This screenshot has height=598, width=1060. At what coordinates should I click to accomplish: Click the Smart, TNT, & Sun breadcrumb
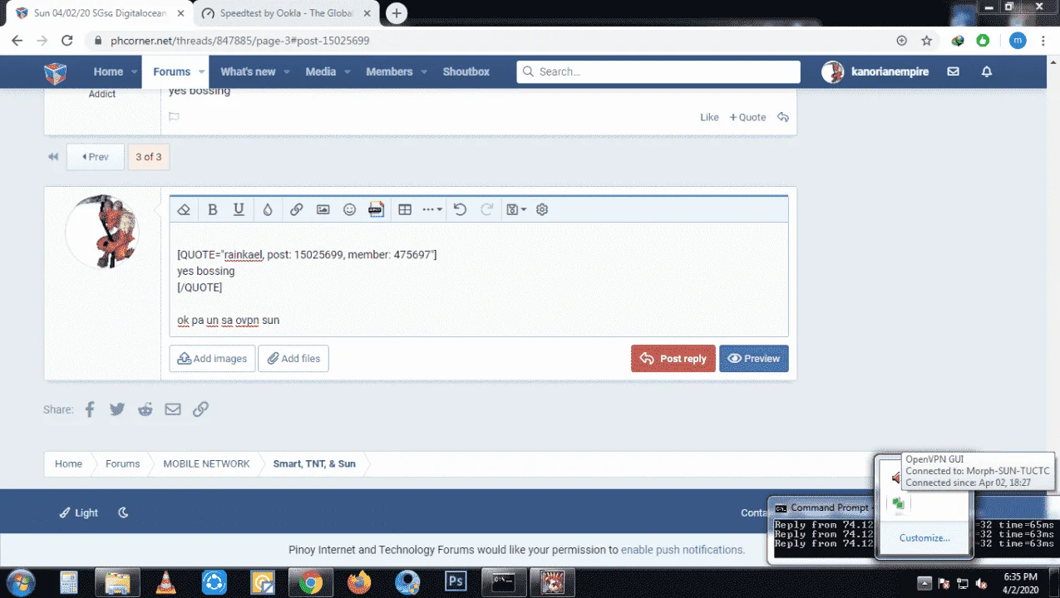click(x=314, y=463)
